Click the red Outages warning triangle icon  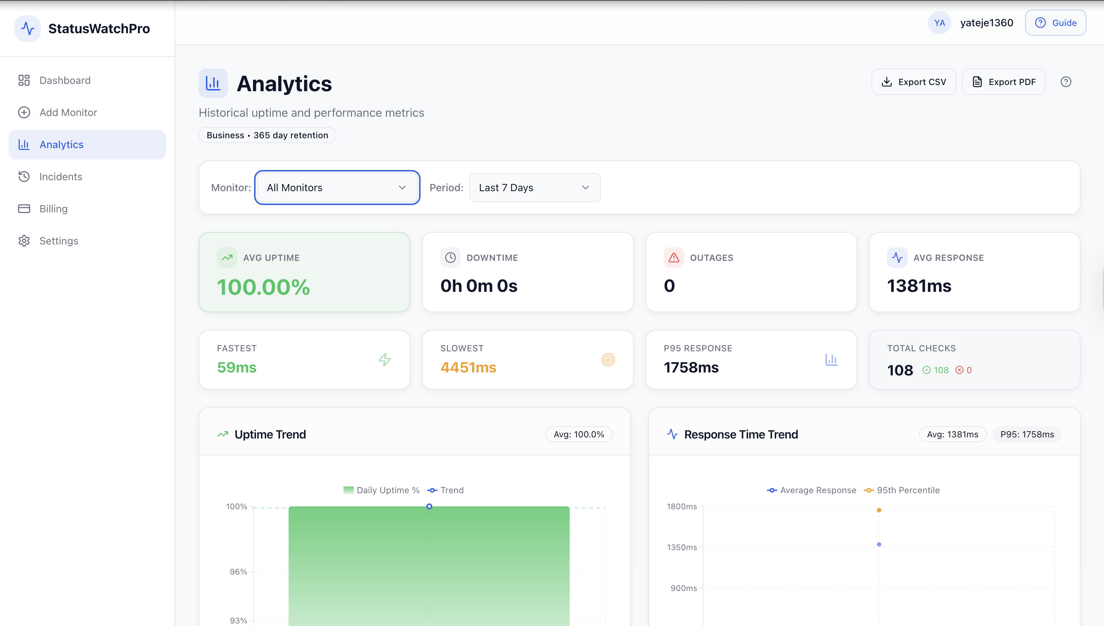pyautogui.click(x=674, y=258)
